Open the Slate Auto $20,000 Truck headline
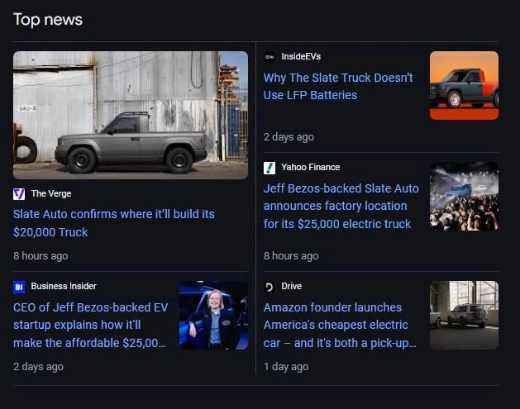 click(114, 223)
